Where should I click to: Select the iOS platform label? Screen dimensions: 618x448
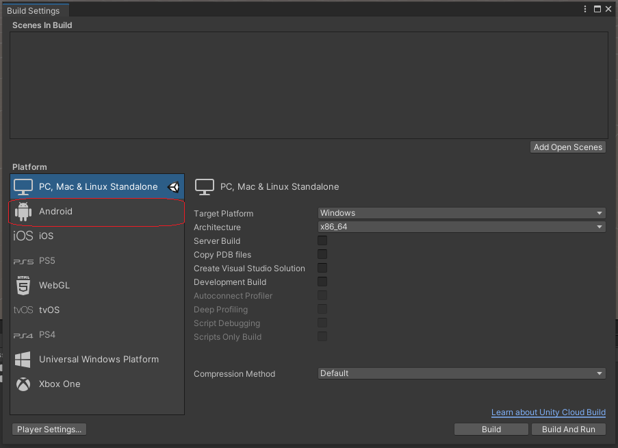(46, 236)
